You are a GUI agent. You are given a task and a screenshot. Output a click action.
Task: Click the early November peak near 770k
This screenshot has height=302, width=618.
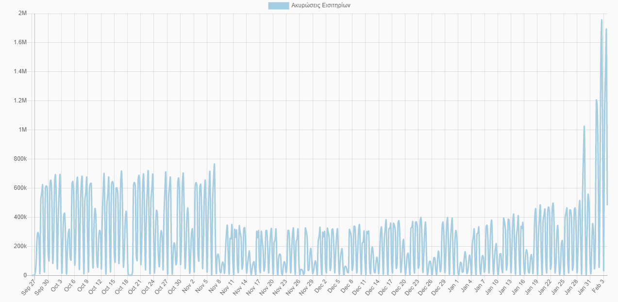pyautogui.click(x=214, y=164)
